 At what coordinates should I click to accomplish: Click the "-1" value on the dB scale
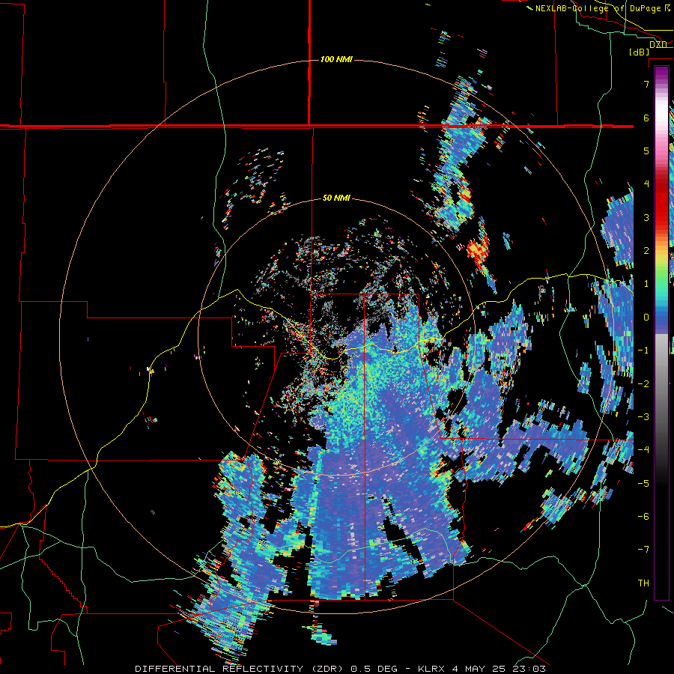643,350
